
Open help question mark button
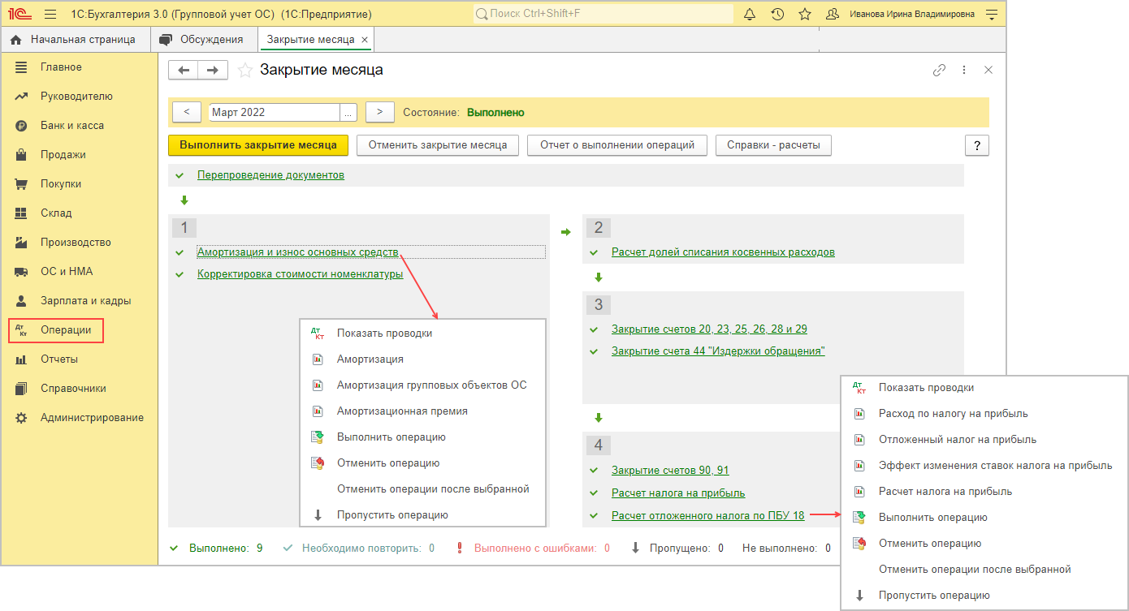[977, 145]
